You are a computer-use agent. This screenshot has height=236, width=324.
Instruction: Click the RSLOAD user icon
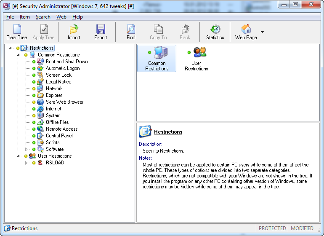40,163
